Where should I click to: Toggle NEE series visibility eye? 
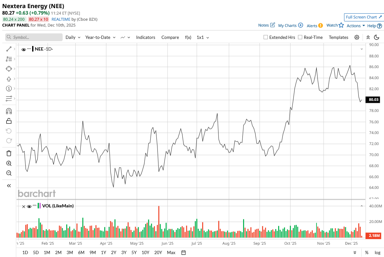[x=23, y=50]
